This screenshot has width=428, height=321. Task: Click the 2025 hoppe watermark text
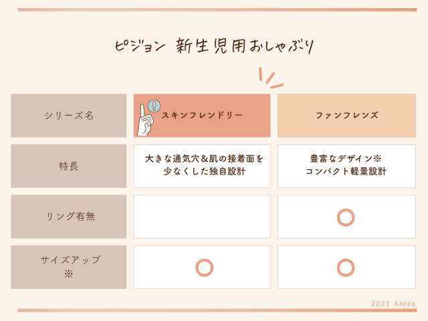click(x=393, y=304)
